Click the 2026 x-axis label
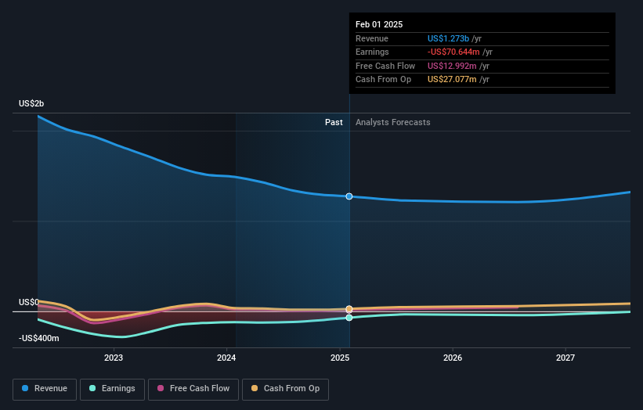 (x=453, y=358)
